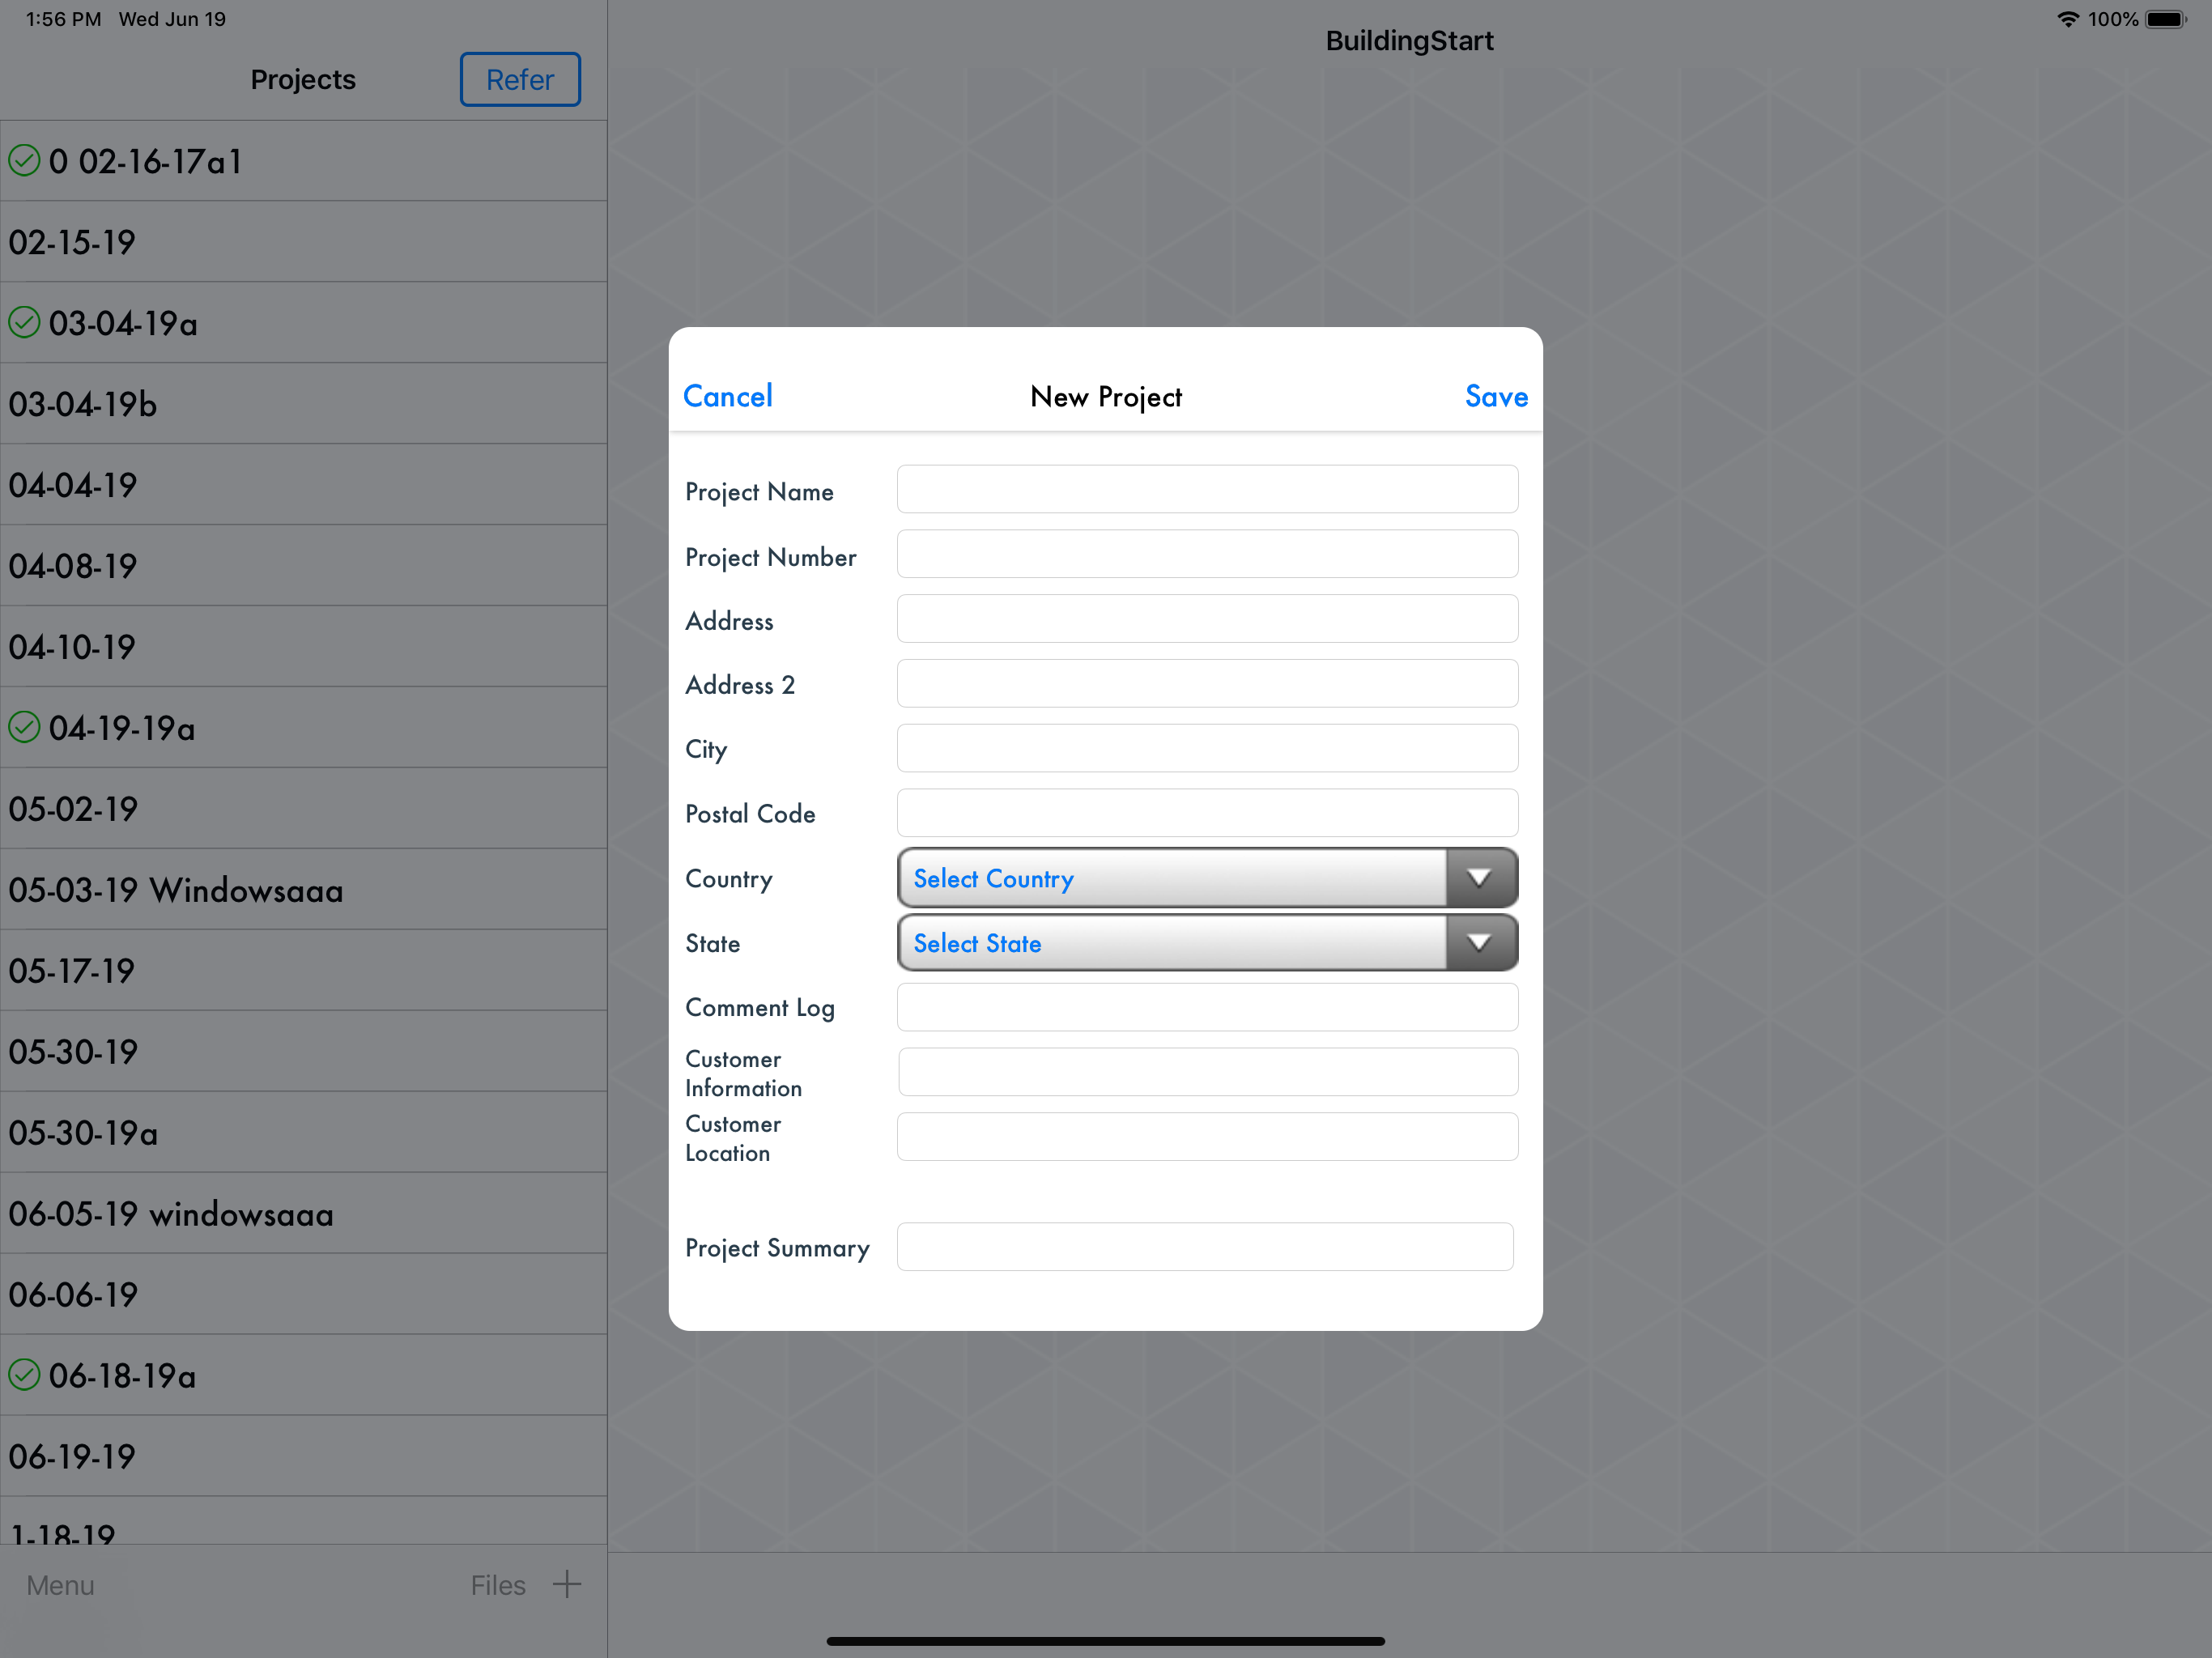Open project 06-18-19a
The image size is (2212, 1658).
pos(303,1376)
